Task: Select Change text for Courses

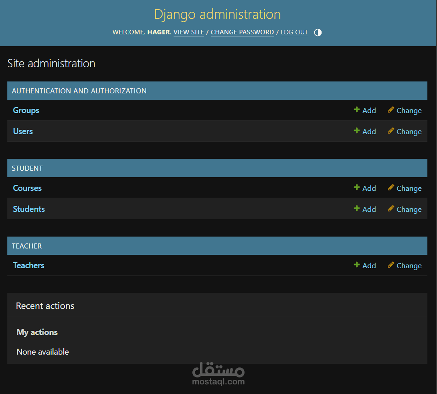Action: [x=409, y=188]
